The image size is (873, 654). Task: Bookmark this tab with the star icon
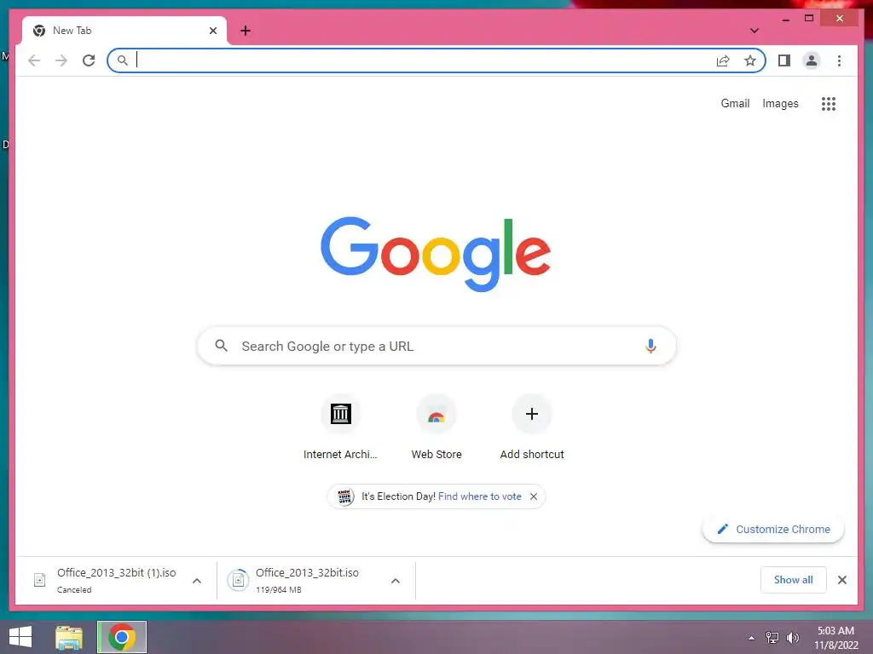(750, 60)
